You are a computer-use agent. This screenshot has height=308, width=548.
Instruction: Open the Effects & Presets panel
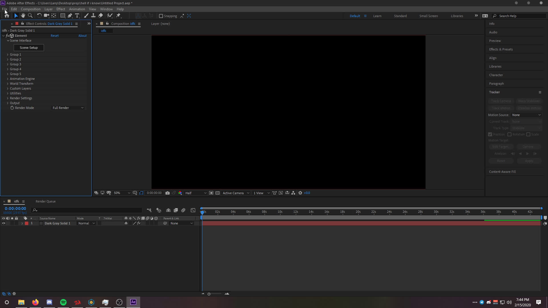point(501,49)
